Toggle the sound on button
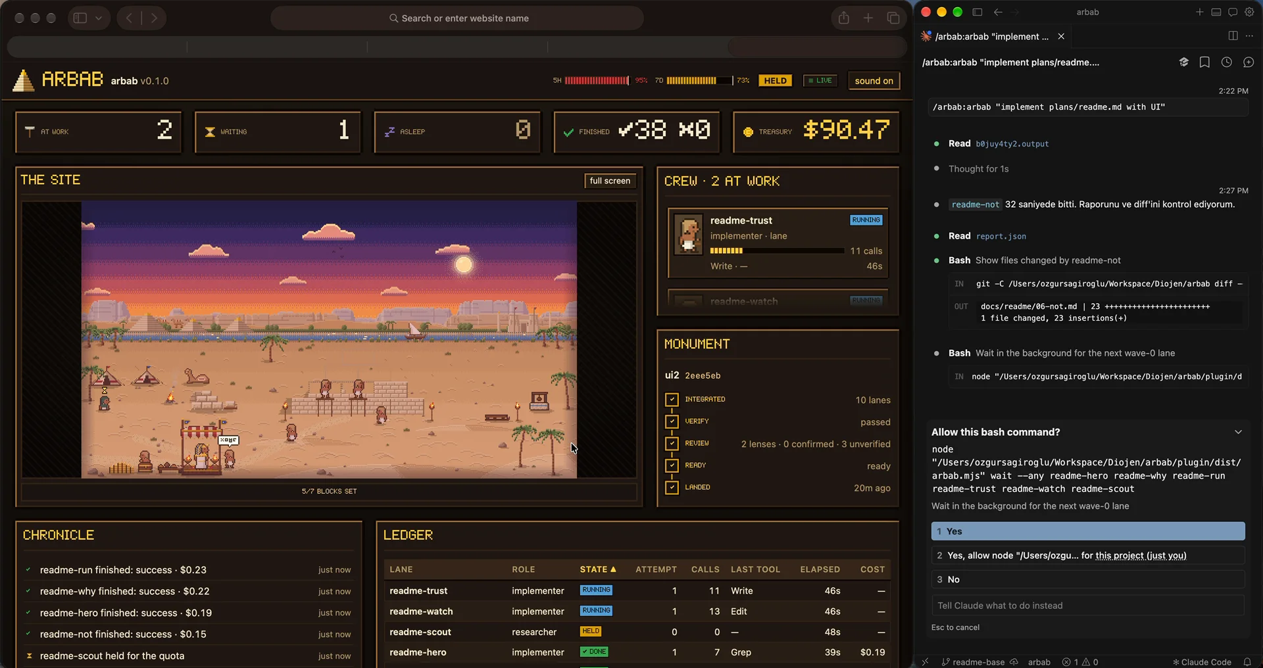Image resolution: width=1263 pixels, height=668 pixels. [874, 81]
